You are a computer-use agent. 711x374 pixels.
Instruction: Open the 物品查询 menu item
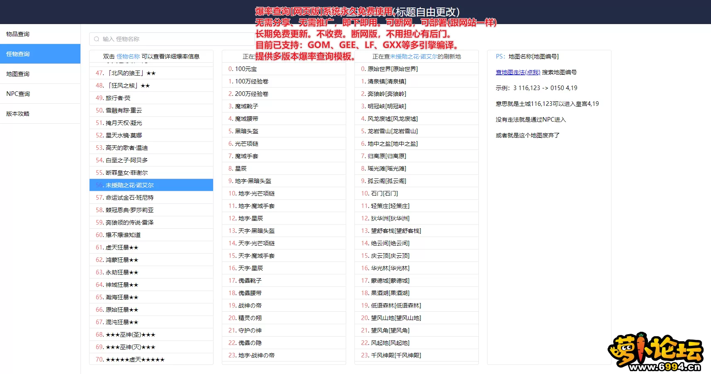click(40, 34)
